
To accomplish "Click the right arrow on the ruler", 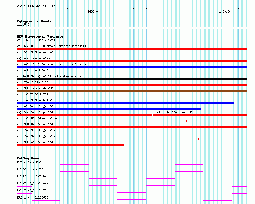I will coord(246,9).
